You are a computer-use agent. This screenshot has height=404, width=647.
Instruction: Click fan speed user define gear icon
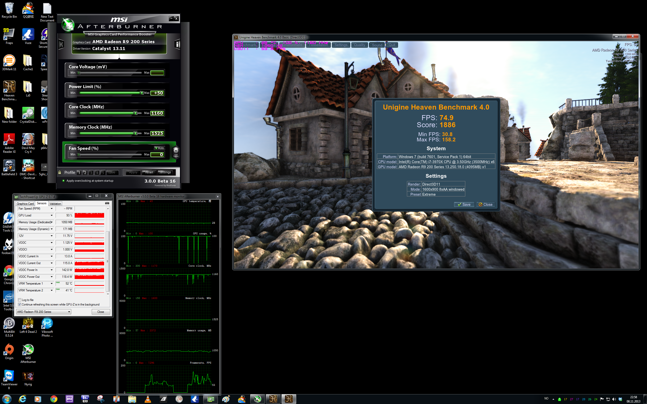click(x=176, y=151)
